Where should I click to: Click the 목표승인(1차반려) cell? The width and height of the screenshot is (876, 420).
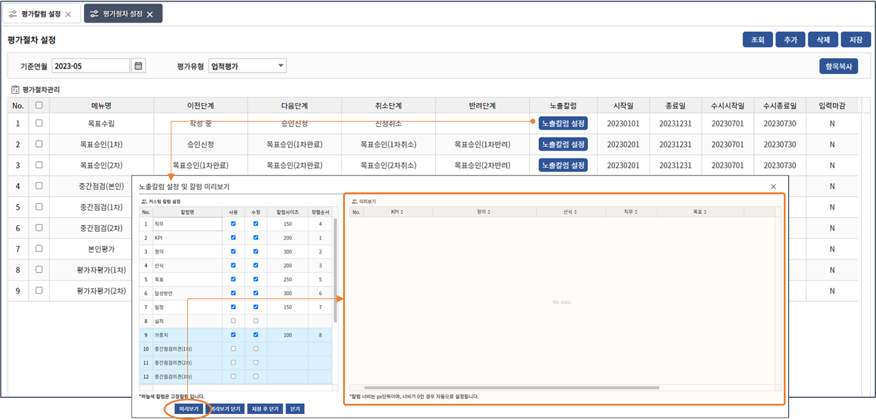pos(482,144)
